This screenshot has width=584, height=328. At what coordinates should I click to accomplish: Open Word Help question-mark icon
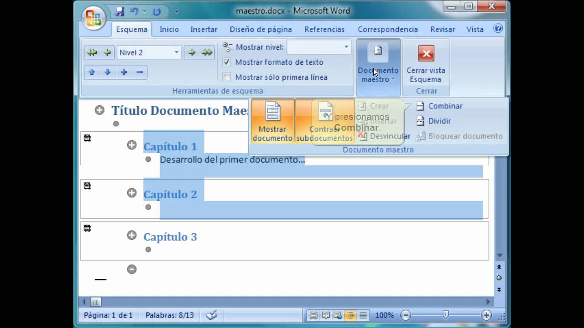(498, 28)
